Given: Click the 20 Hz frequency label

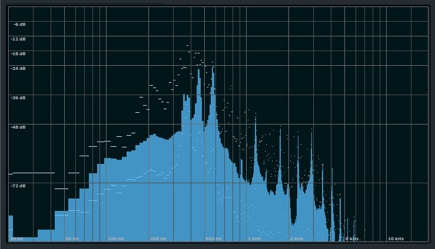Looking at the screenshot, I should 16,238.
